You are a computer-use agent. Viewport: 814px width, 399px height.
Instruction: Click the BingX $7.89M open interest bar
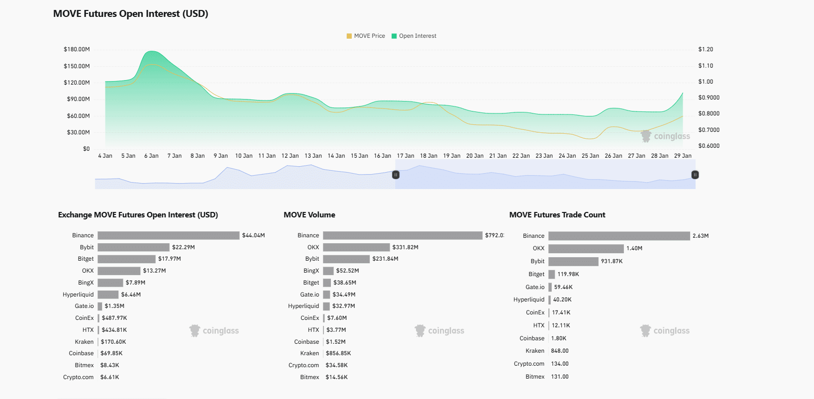tap(110, 283)
